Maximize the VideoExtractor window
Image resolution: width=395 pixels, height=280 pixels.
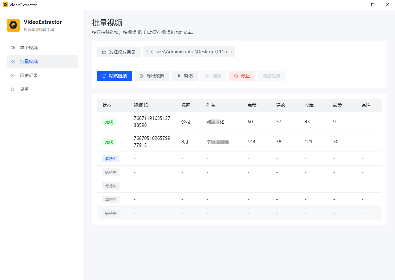click(373, 5)
